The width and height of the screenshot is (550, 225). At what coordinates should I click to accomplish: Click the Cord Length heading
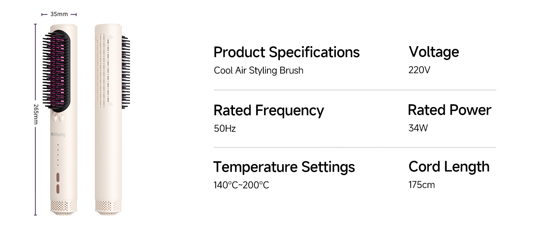[x=449, y=167]
